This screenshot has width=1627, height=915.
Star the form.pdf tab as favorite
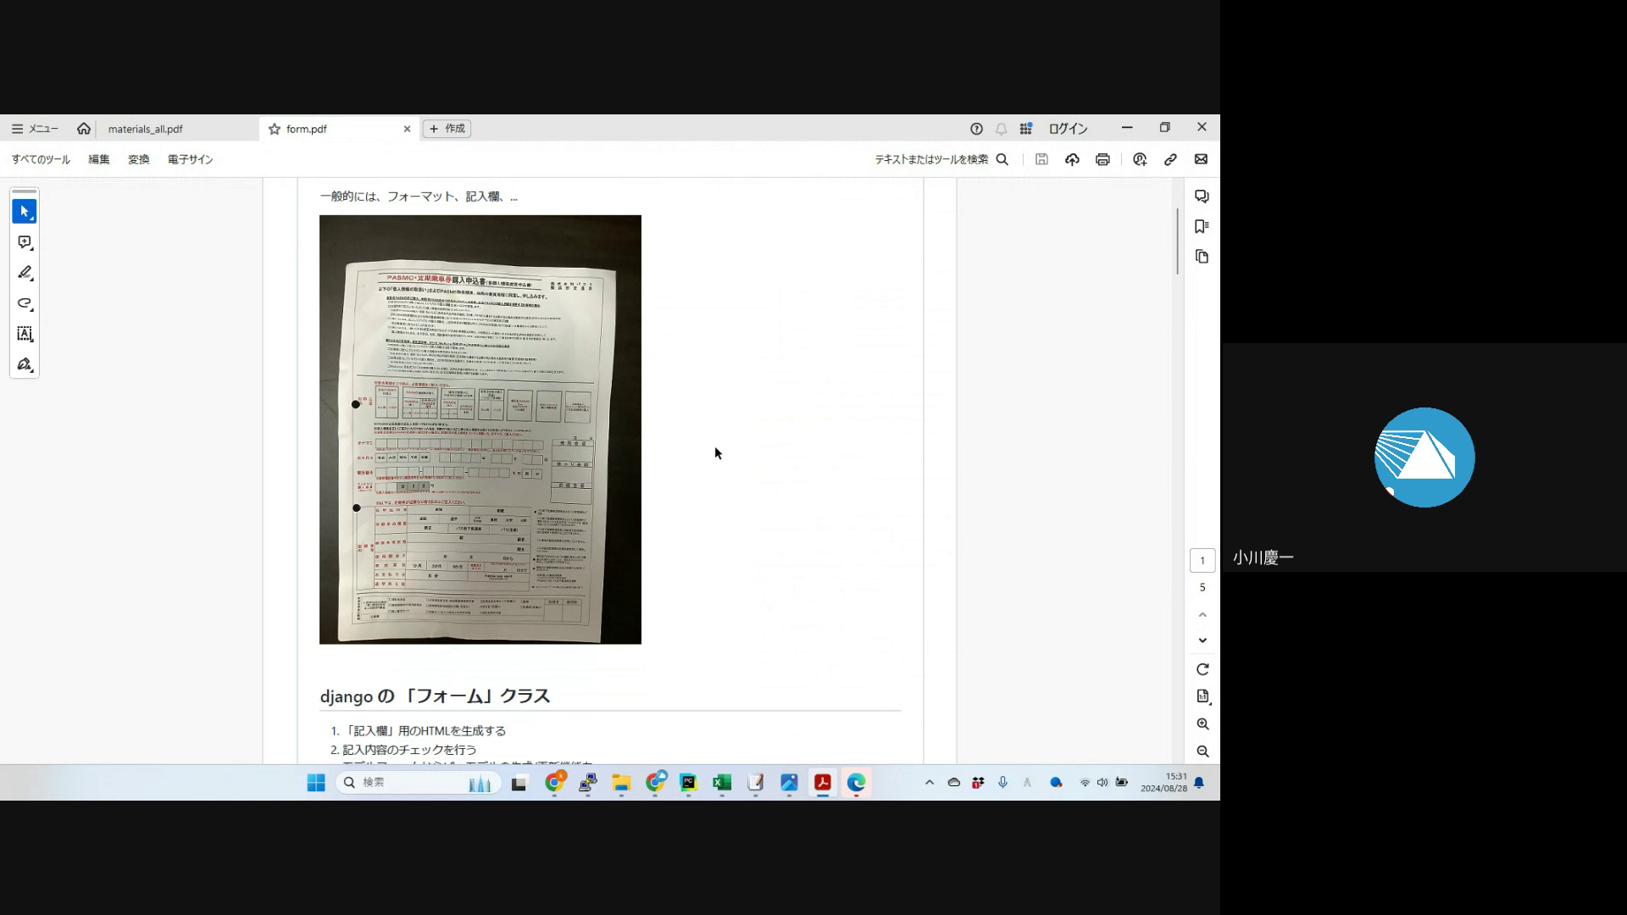(275, 129)
